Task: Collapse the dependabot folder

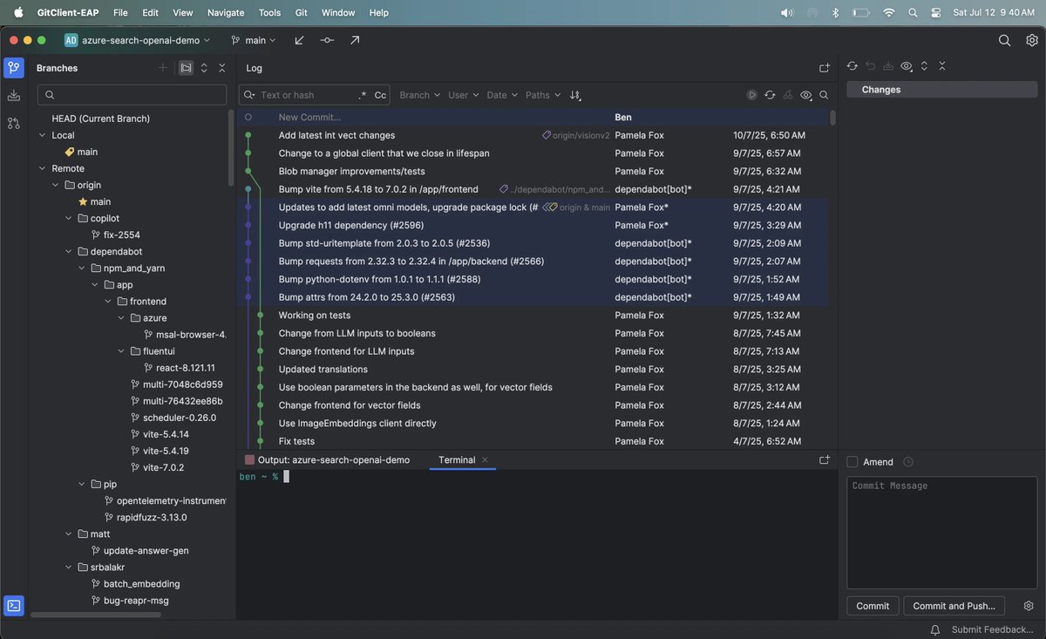Action: pyautogui.click(x=68, y=251)
